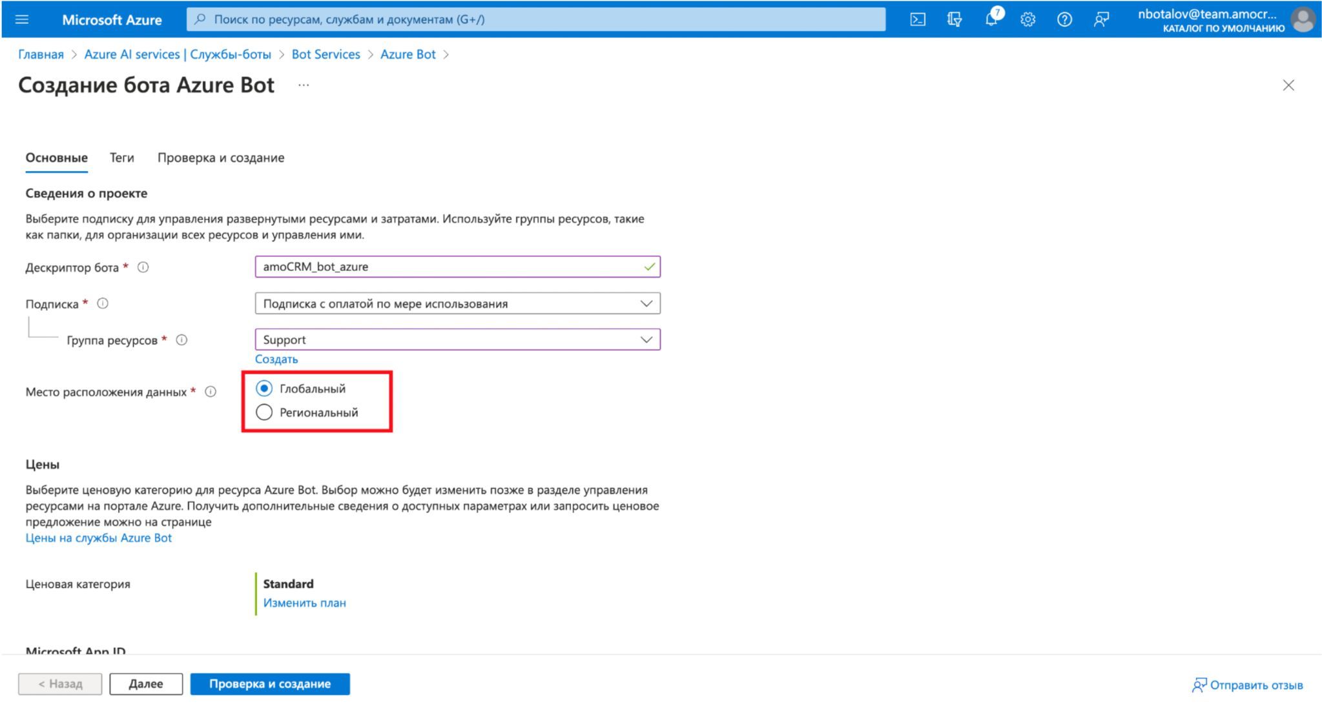Open the notifications bell

(x=991, y=19)
